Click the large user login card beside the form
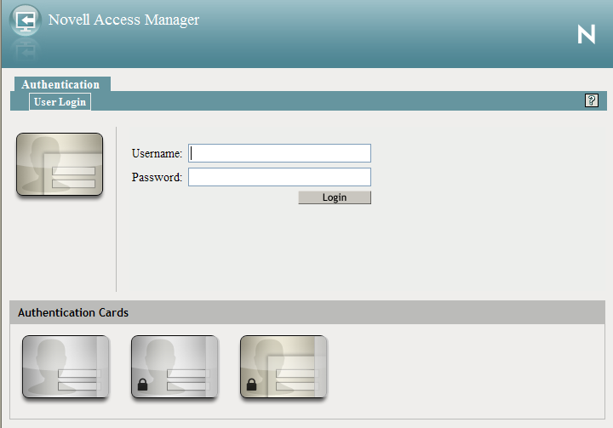 pos(60,164)
